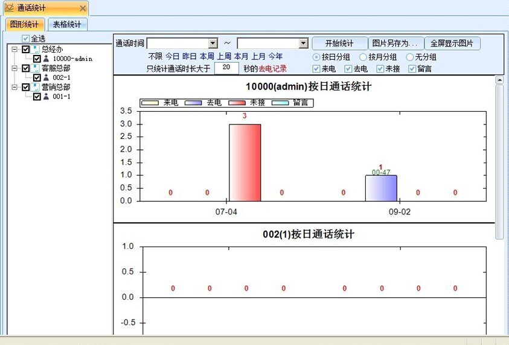Click the 客服总部 department icon
This screenshot has height=345, width=509.
click(x=36, y=68)
